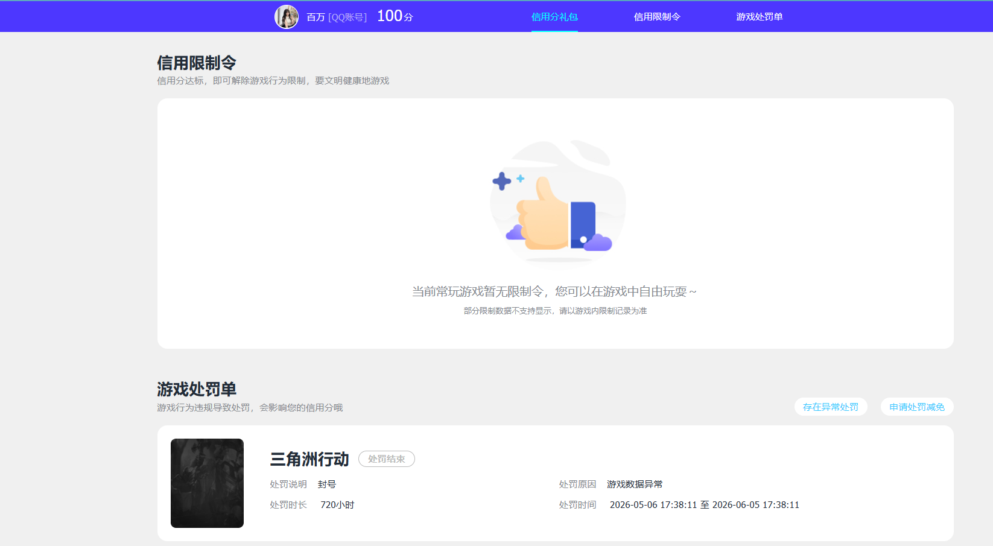
Task: Click the 100分 credit score
Action: pos(395,16)
